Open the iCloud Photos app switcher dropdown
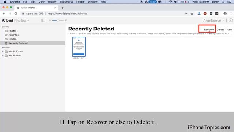 tap(15, 21)
